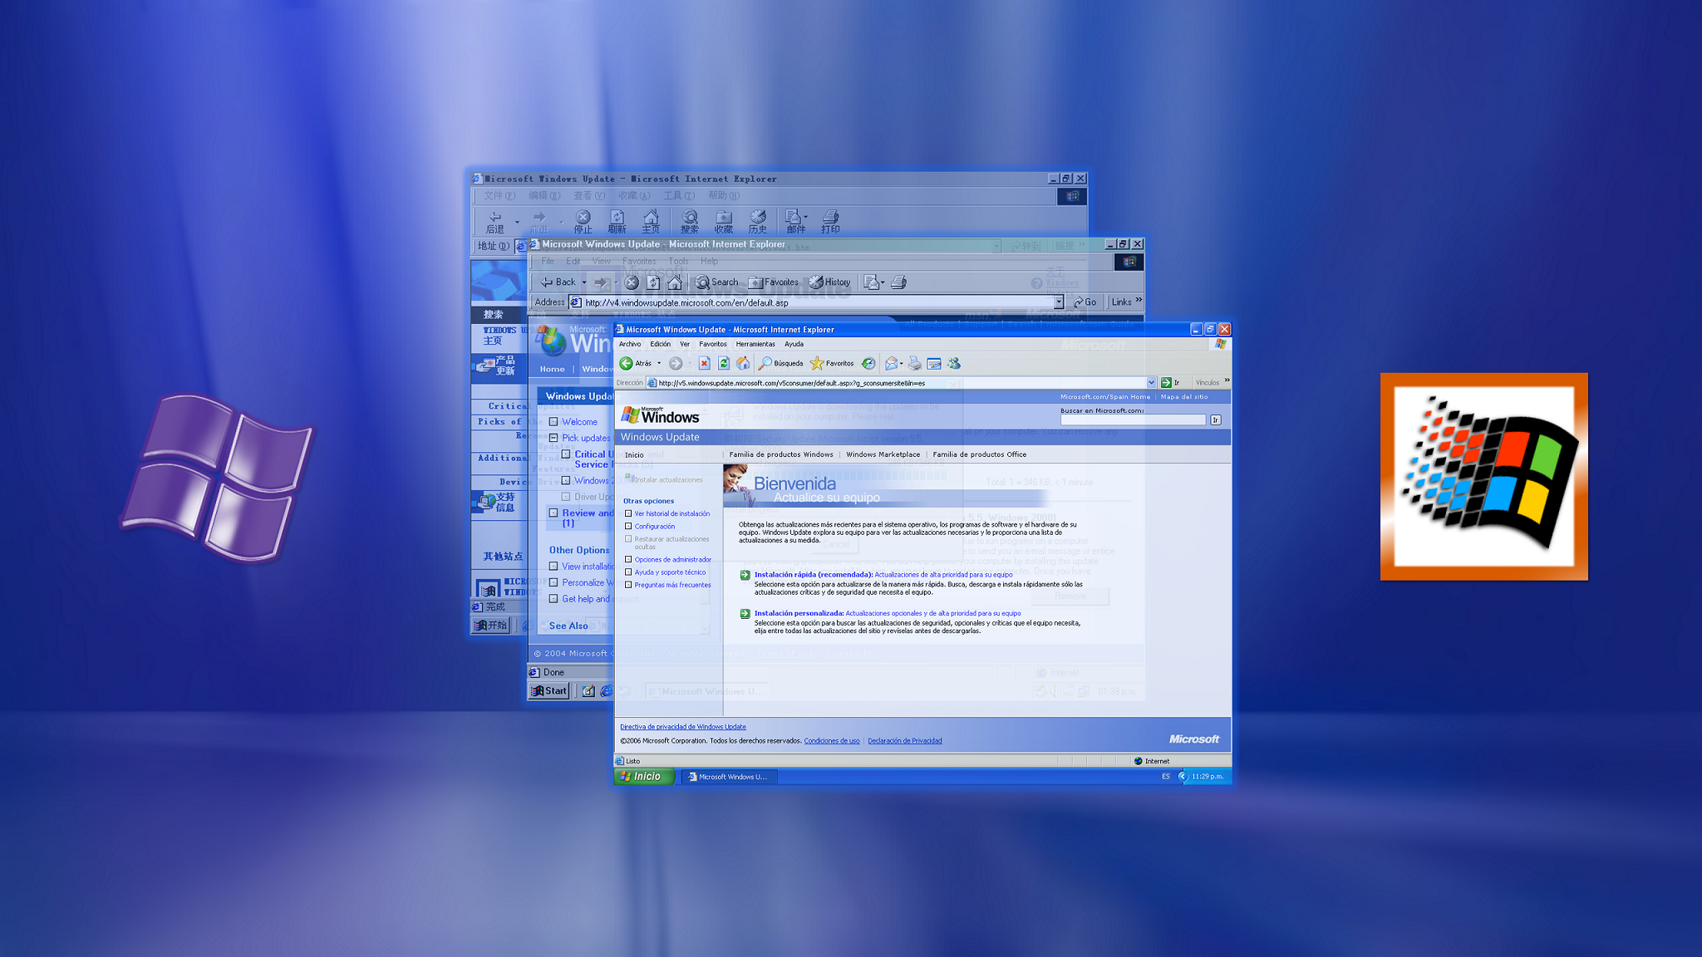Screen dimensions: 1702x957
Task: Click the Messenger people icon
Action: pos(954,363)
